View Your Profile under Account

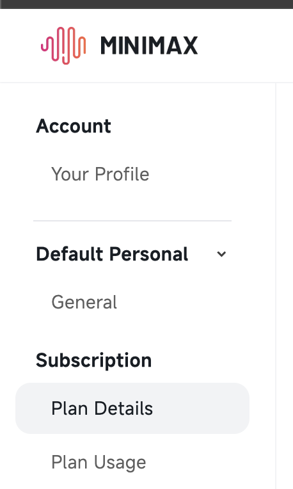pyautogui.click(x=100, y=174)
